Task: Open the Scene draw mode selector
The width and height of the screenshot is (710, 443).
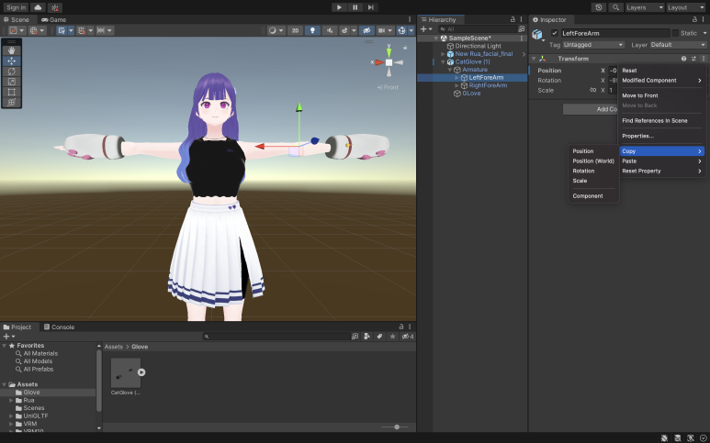Action: tap(276, 30)
